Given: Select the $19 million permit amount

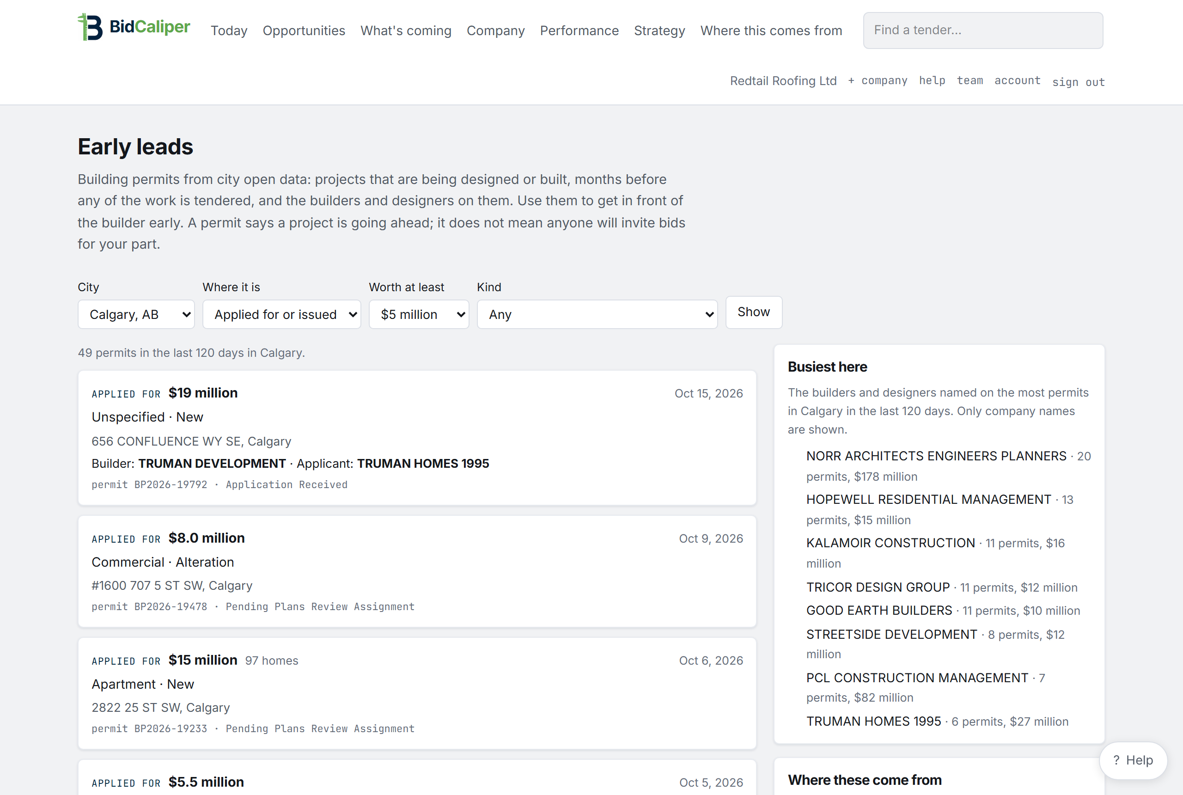Looking at the screenshot, I should [x=203, y=393].
